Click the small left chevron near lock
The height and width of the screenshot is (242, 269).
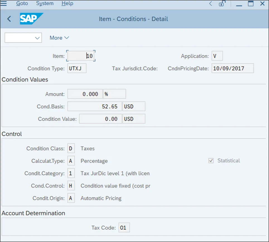(x=211, y=4)
